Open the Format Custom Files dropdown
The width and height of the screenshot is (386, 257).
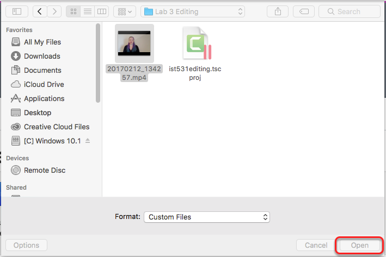(x=207, y=217)
